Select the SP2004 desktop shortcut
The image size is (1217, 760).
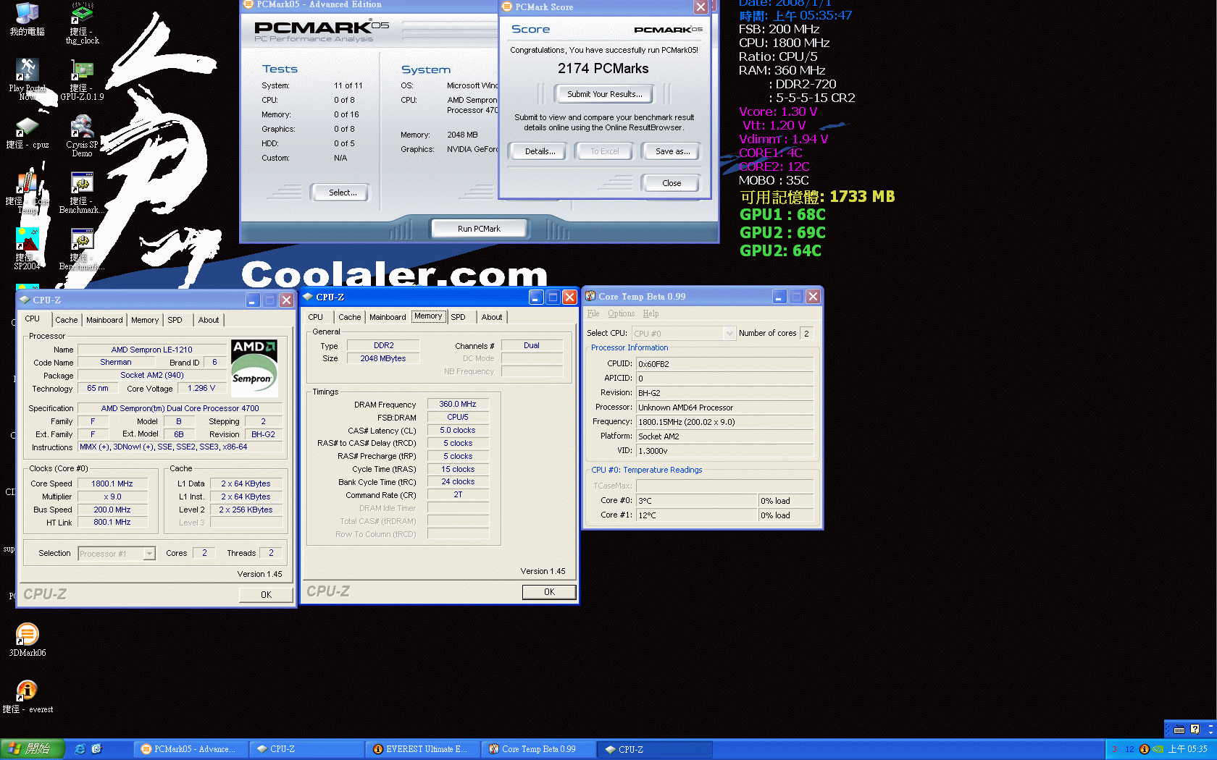point(27,249)
